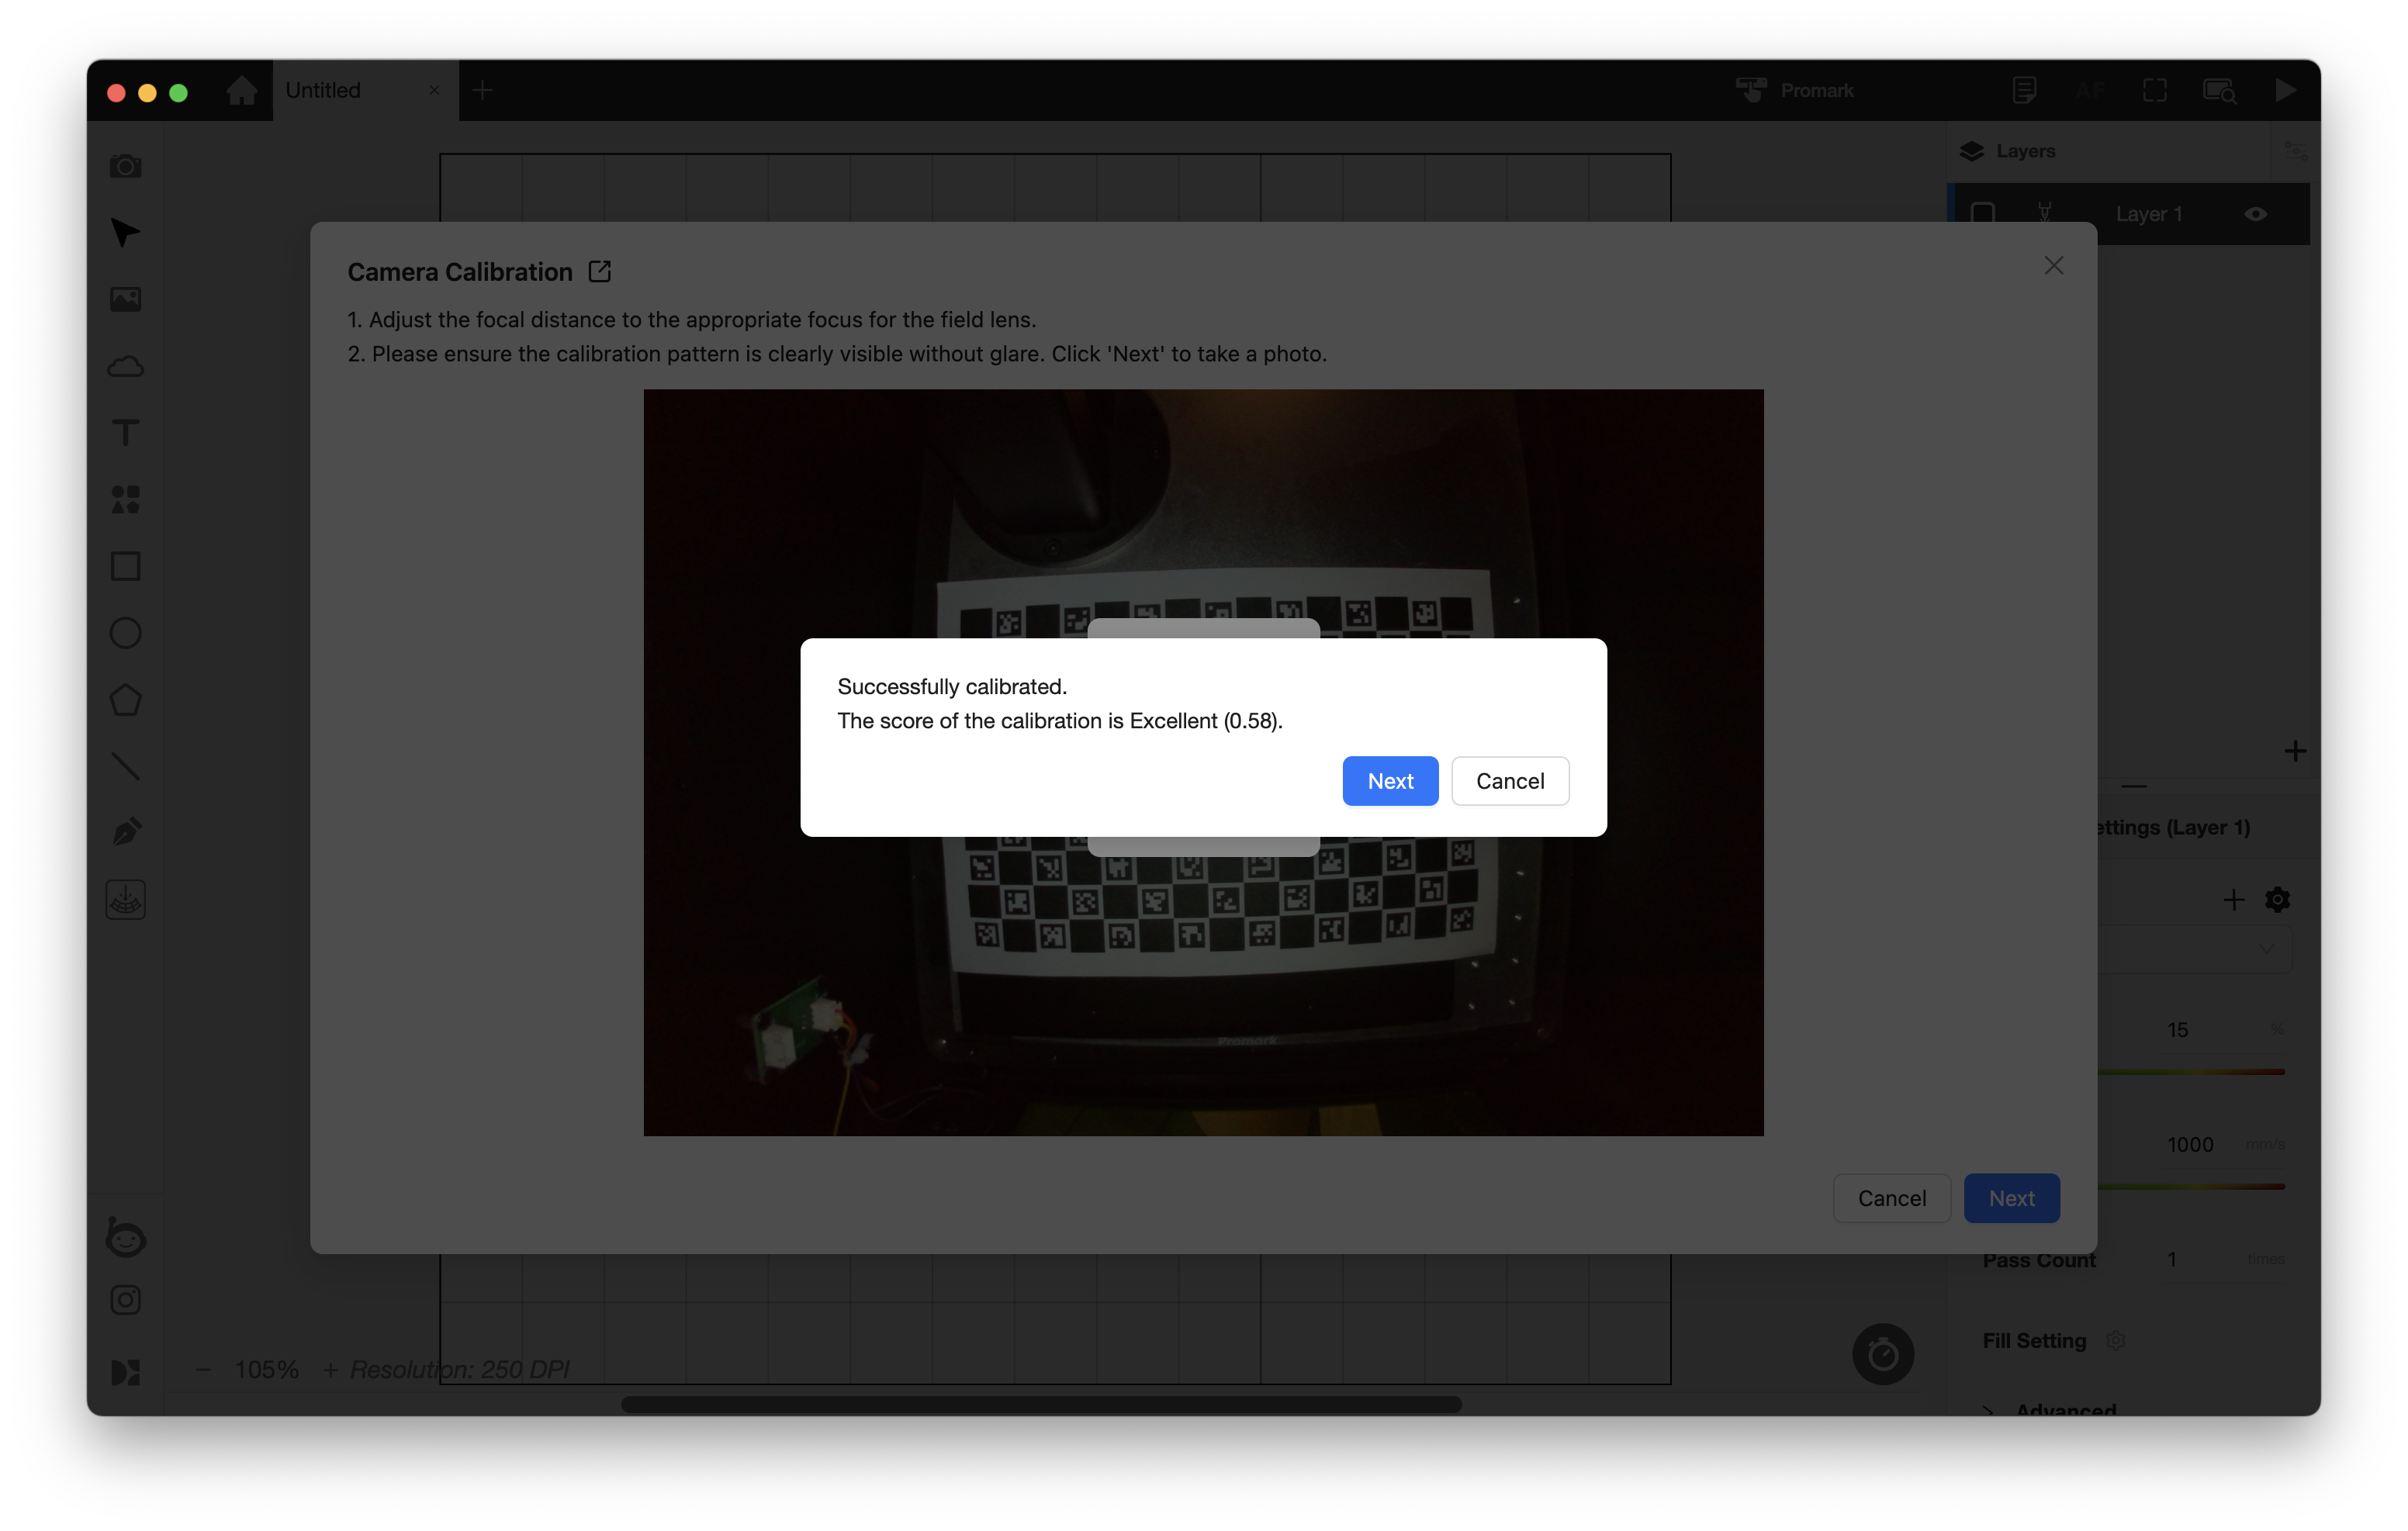Click the horizontal scrollbar at canvas bottom

click(x=1040, y=1404)
